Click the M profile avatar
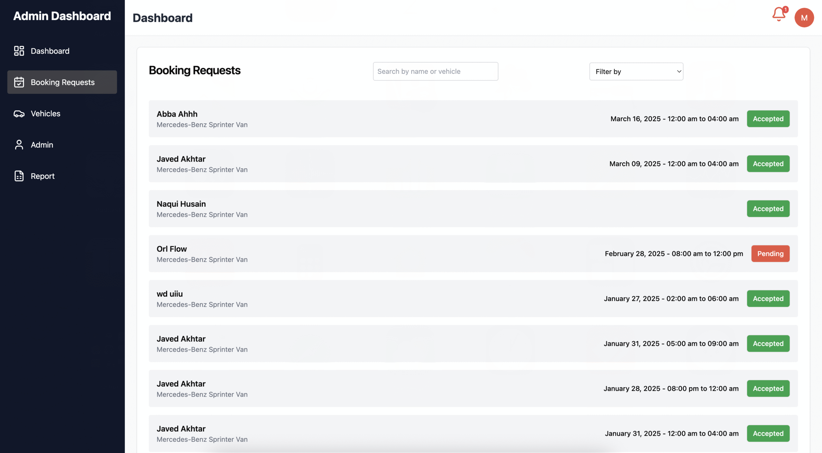The image size is (822, 453). [804, 18]
